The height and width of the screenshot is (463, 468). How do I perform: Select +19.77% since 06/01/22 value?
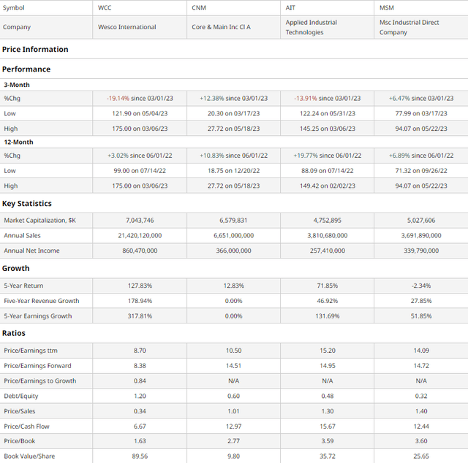[x=328, y=156]
